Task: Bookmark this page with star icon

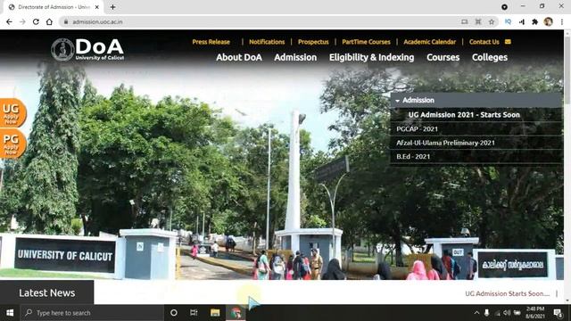Action: click(x=492, y=21)
